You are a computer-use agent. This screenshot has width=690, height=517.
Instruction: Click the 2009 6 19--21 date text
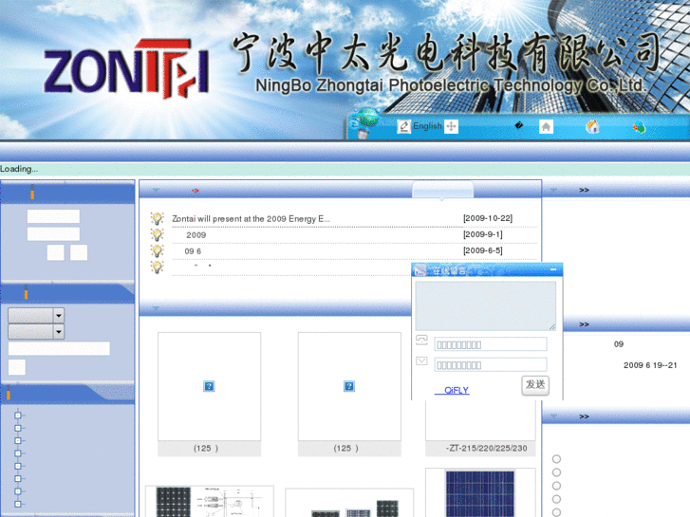click(x=650, y=365)
